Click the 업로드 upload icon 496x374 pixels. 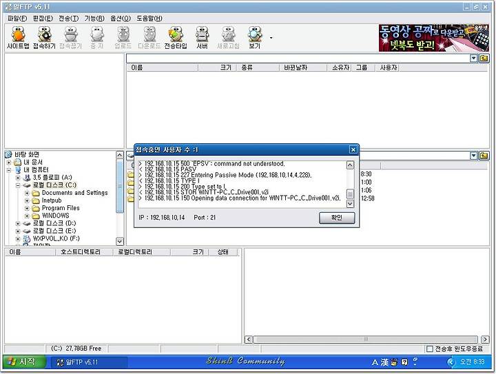123,38
